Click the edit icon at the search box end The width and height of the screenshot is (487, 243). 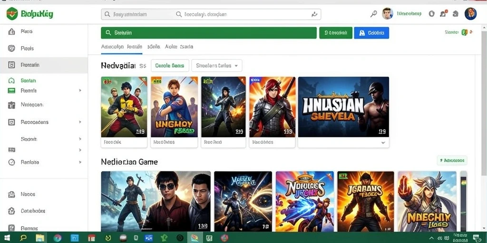point(314,14)
